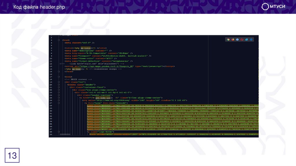
Task: Click the MTUCI logo on the slide
Action: pyautogui.click(x=273, y=6)
